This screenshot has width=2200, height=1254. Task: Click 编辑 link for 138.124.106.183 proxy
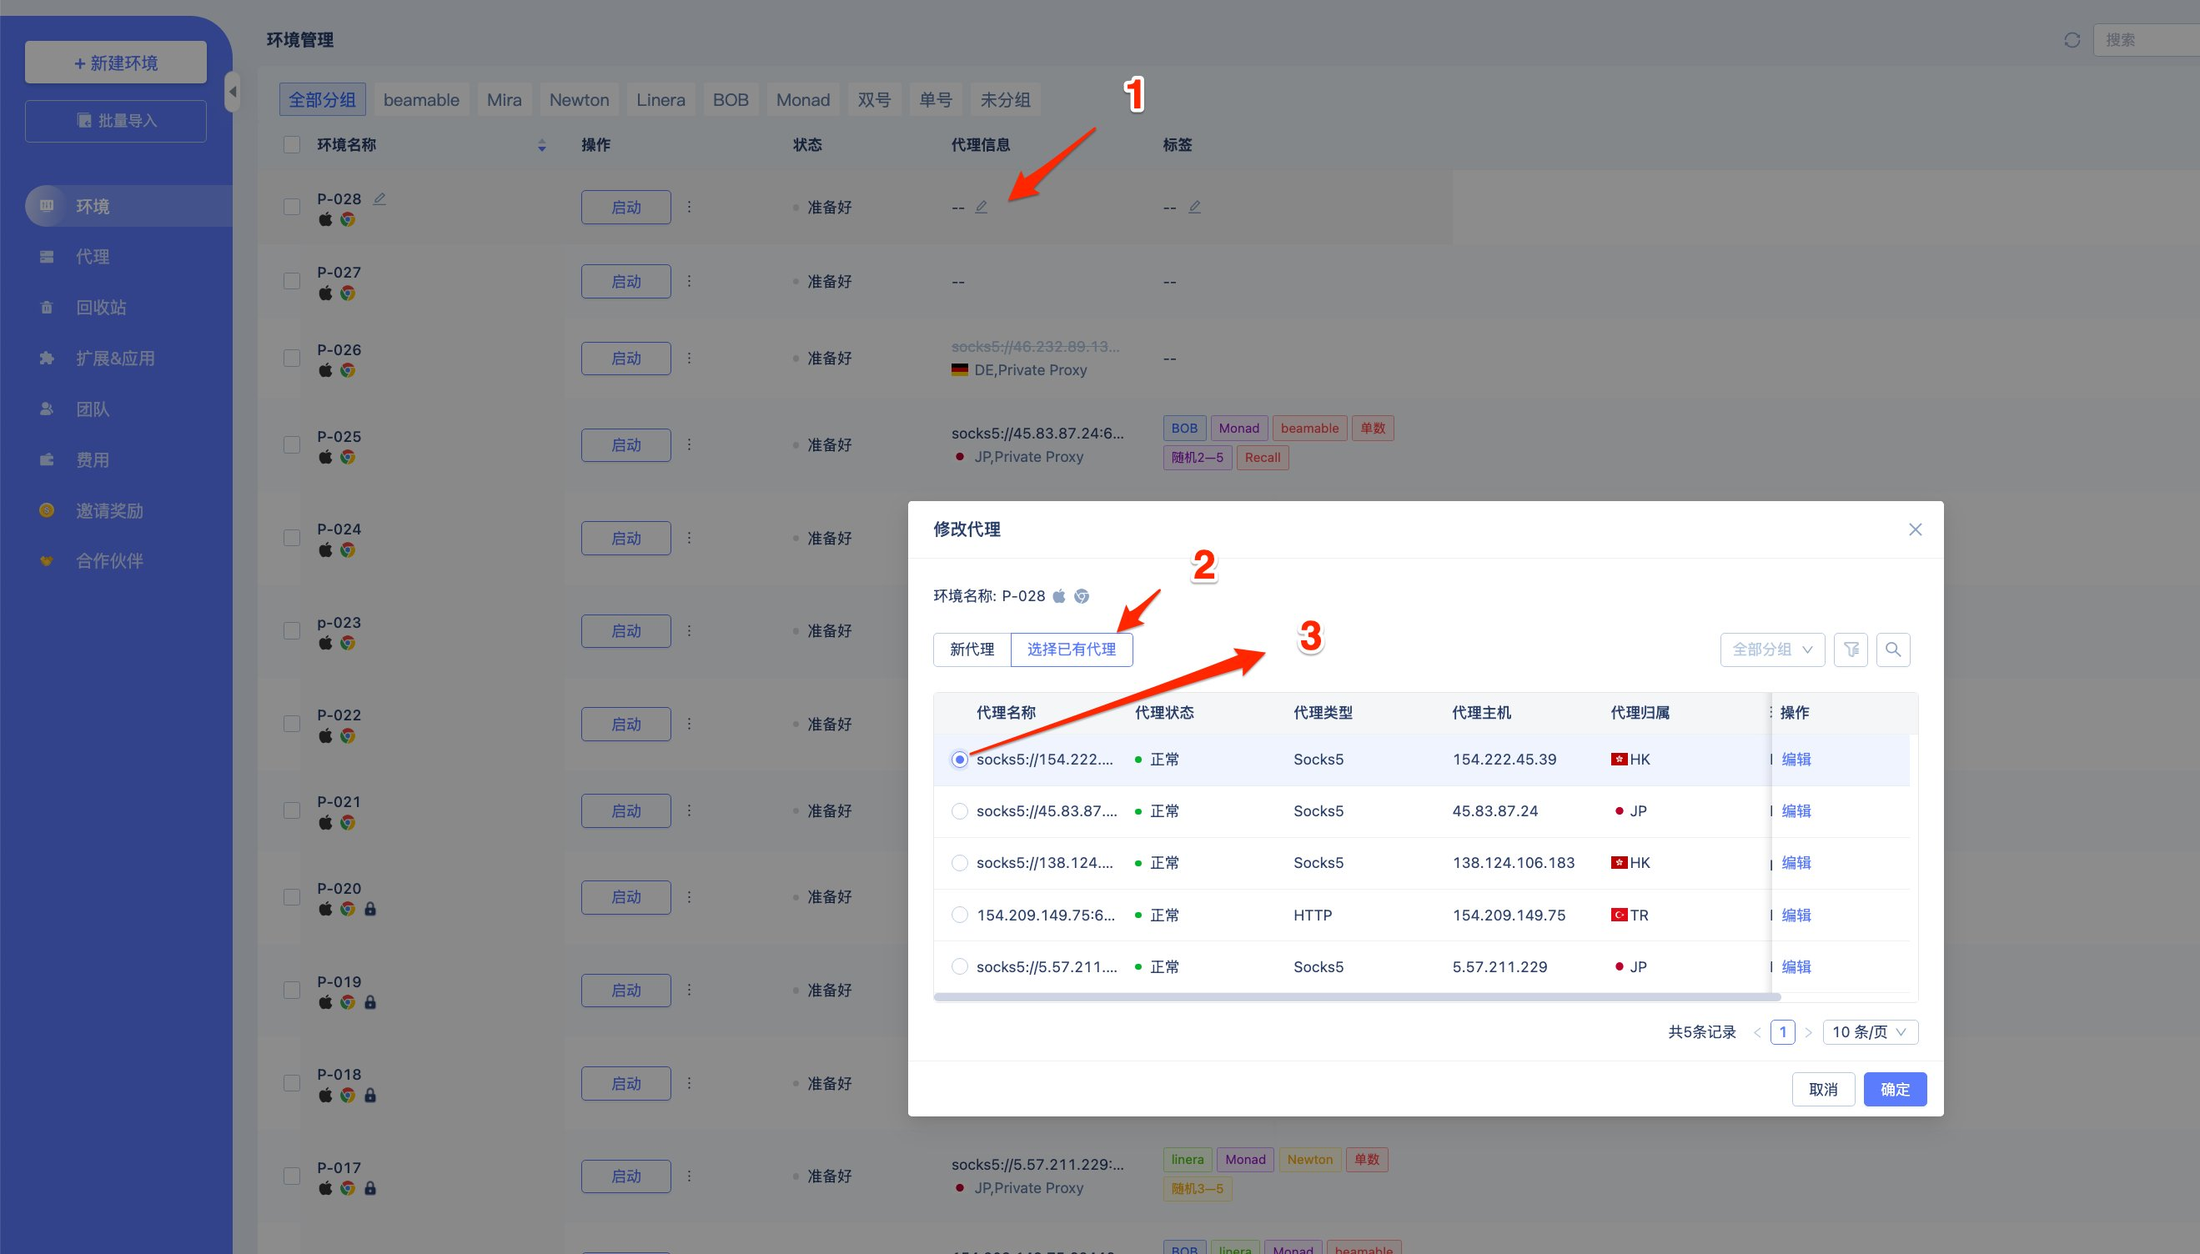coord(1796,863)
